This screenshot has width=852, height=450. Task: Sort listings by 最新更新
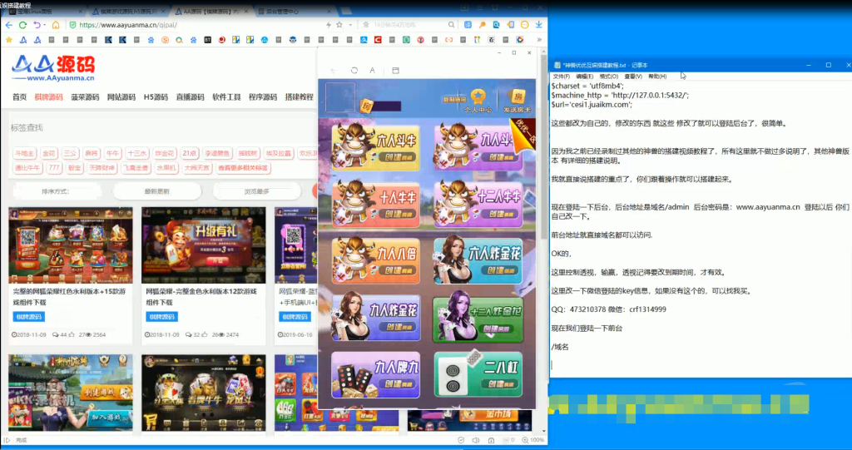pyautogui.click(x=156, y=191)
